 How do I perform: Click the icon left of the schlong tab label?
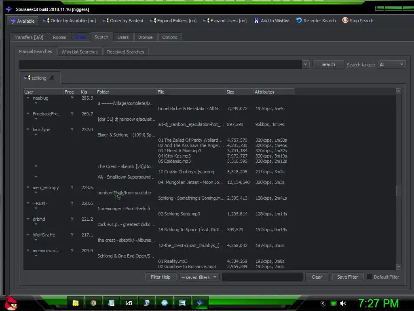pos(27,77)
